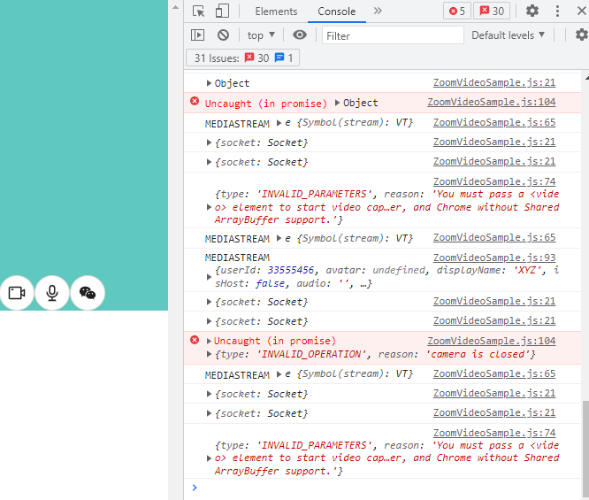Create a live expression (eye icon)
The height and width of the screenshot is (500, 589).
(x=300, y=35)
